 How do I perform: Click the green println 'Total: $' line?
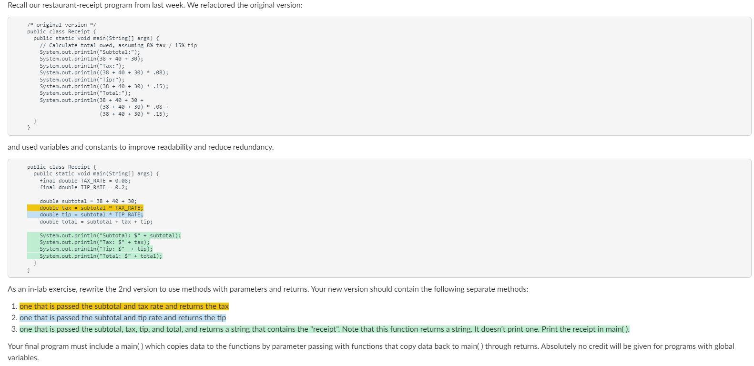point(95,256)
